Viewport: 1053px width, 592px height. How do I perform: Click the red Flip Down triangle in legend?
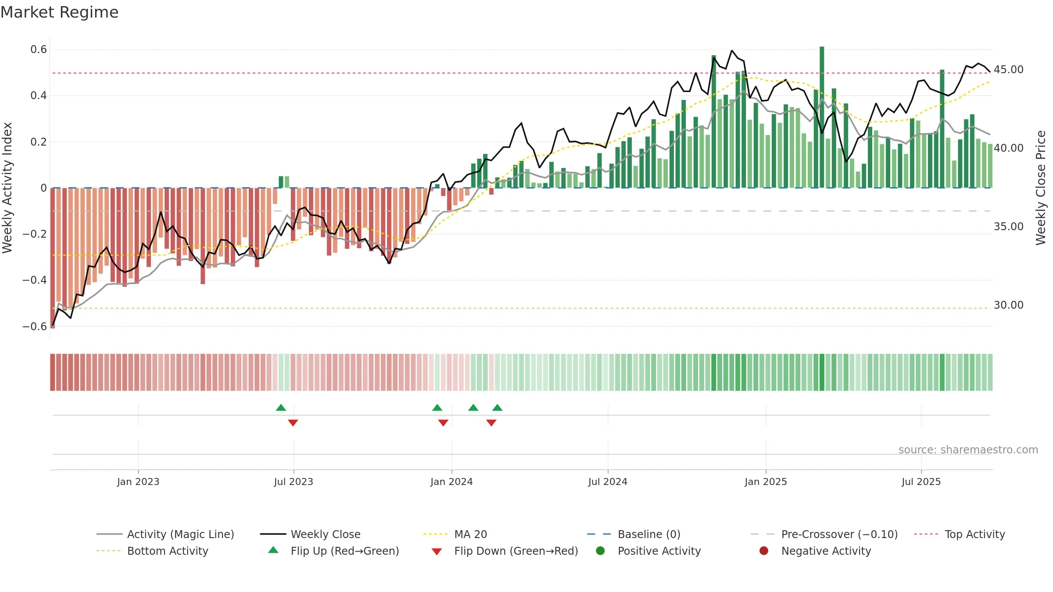point(437,552)
